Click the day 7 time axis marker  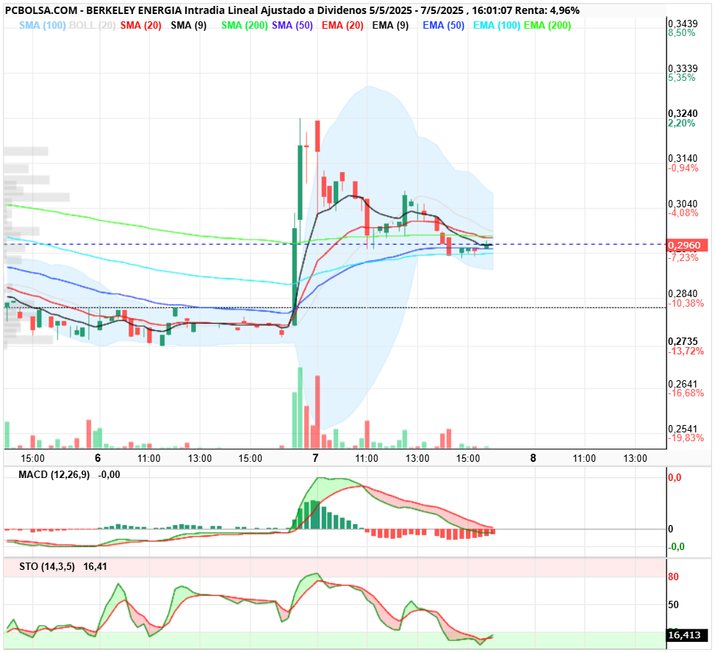click(315, 458)
